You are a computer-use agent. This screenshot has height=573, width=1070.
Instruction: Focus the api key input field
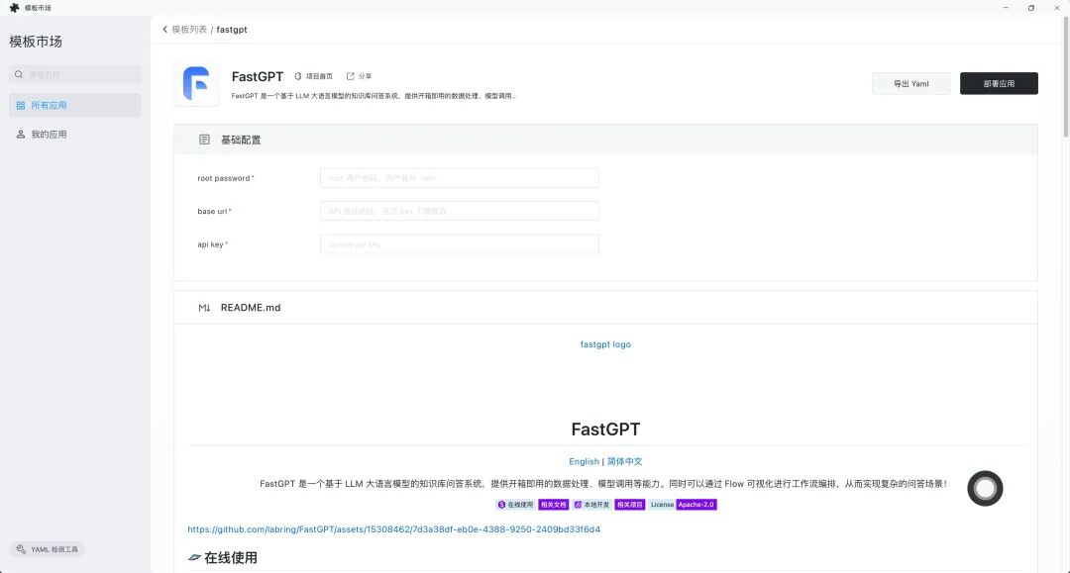pos(460,243)
